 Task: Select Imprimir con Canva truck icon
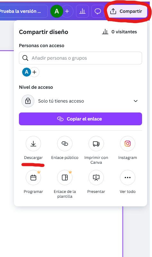96,144
